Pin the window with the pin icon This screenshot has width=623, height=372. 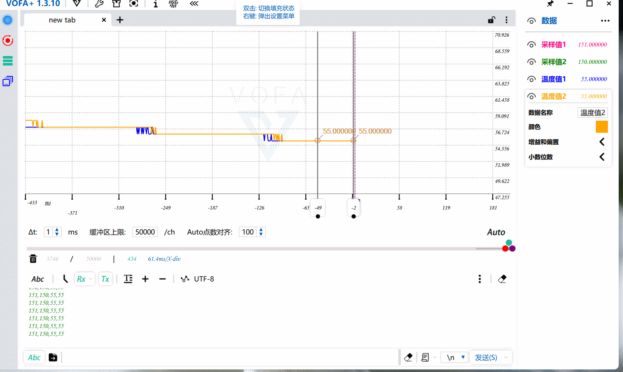[550, 3]
